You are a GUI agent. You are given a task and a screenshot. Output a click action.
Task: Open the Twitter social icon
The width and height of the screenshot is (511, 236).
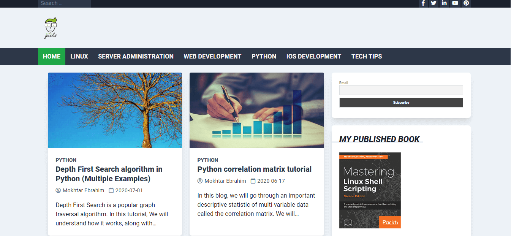coord(433,3)
